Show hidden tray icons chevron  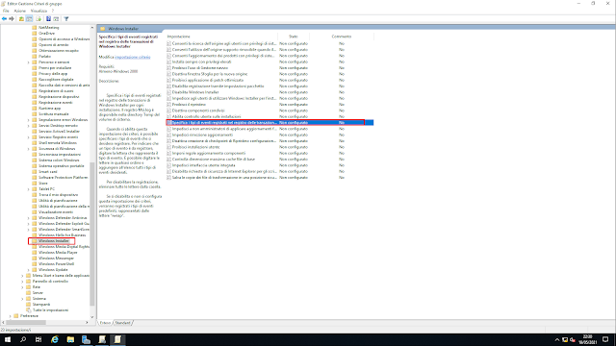pos(556,339)
